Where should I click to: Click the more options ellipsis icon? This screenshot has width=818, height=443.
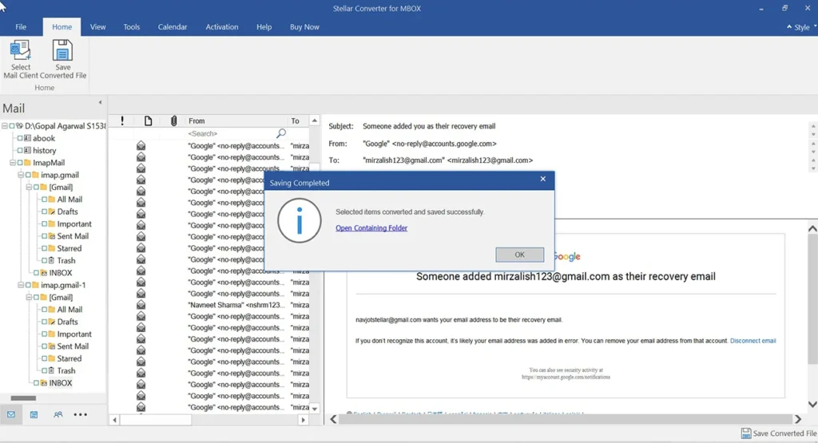(81, 415)
